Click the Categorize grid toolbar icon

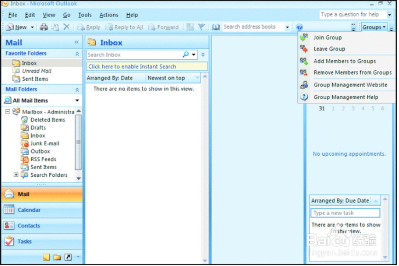click(190, 27)
